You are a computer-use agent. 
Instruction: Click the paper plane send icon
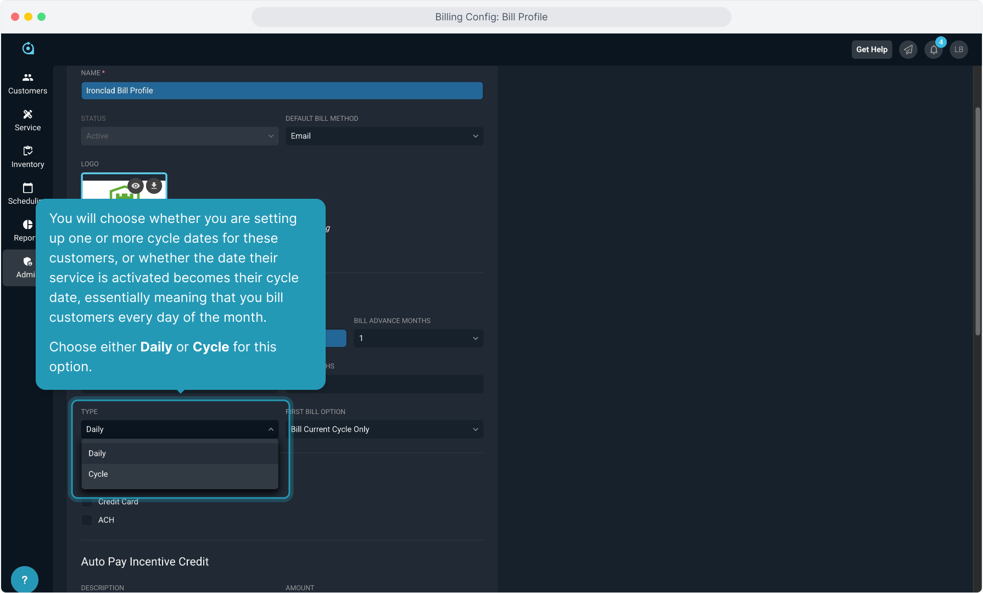coord(908,49)
